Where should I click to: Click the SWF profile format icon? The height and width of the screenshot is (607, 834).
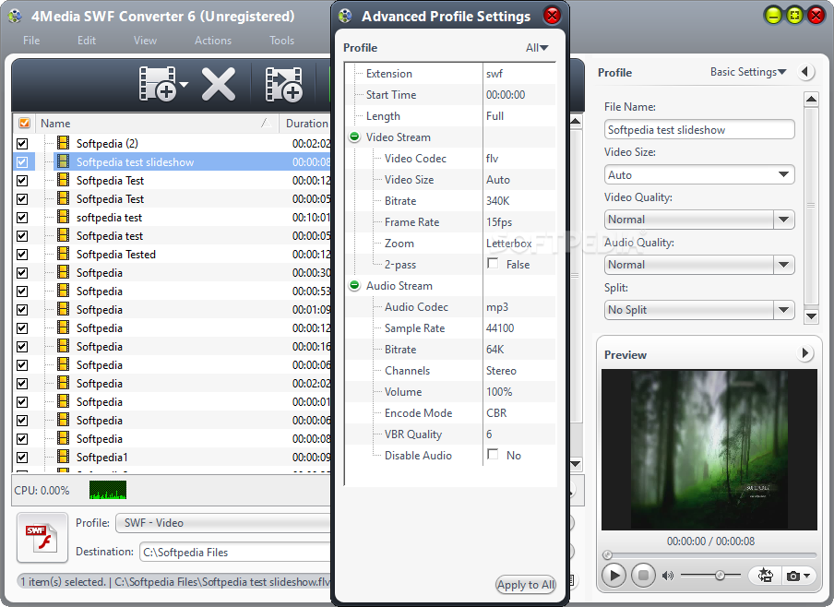click(42, 537)
